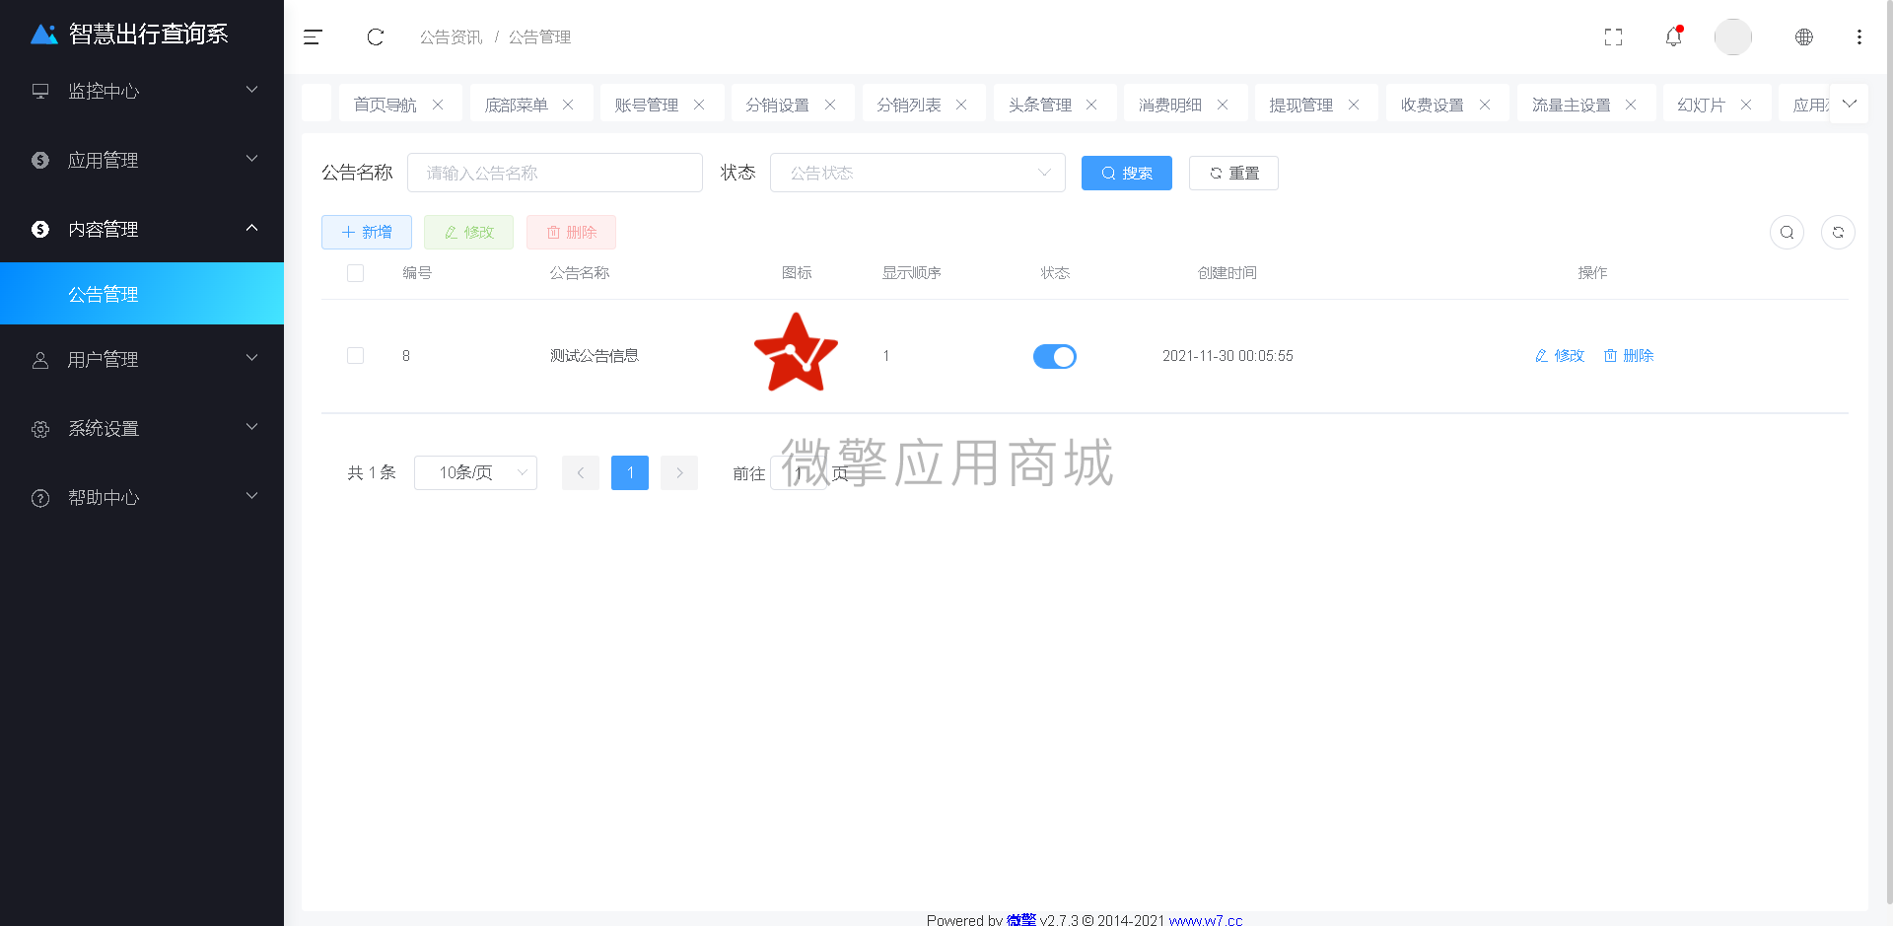Close the 流量主设置 tab
The height and width of the screenshot is (926, 1893).
(x=1631, y=105)
